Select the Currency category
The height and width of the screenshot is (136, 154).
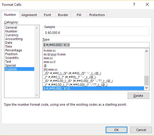12,35
